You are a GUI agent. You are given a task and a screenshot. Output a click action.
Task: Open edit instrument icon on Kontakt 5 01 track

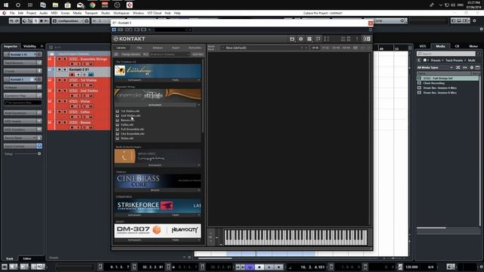pos(91,75)
